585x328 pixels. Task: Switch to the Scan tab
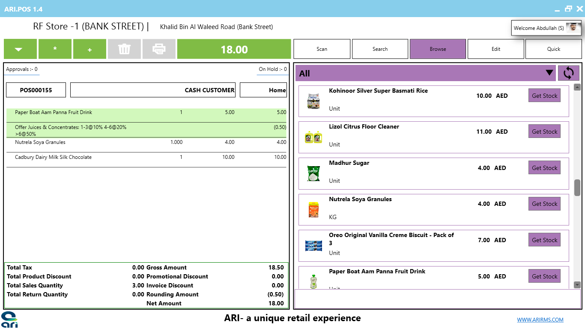coord(322,49)
